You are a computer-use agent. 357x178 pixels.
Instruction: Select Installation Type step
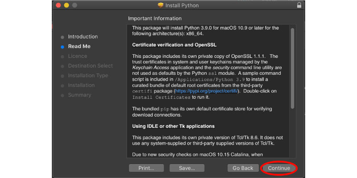(88, 76)
